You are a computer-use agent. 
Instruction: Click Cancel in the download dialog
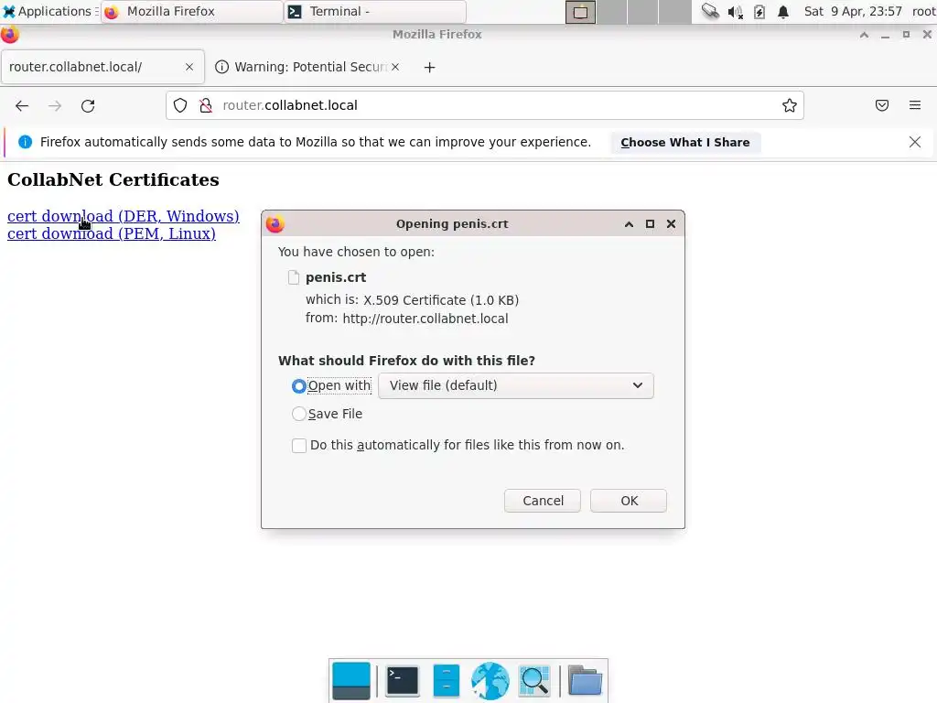pos(543,501)
